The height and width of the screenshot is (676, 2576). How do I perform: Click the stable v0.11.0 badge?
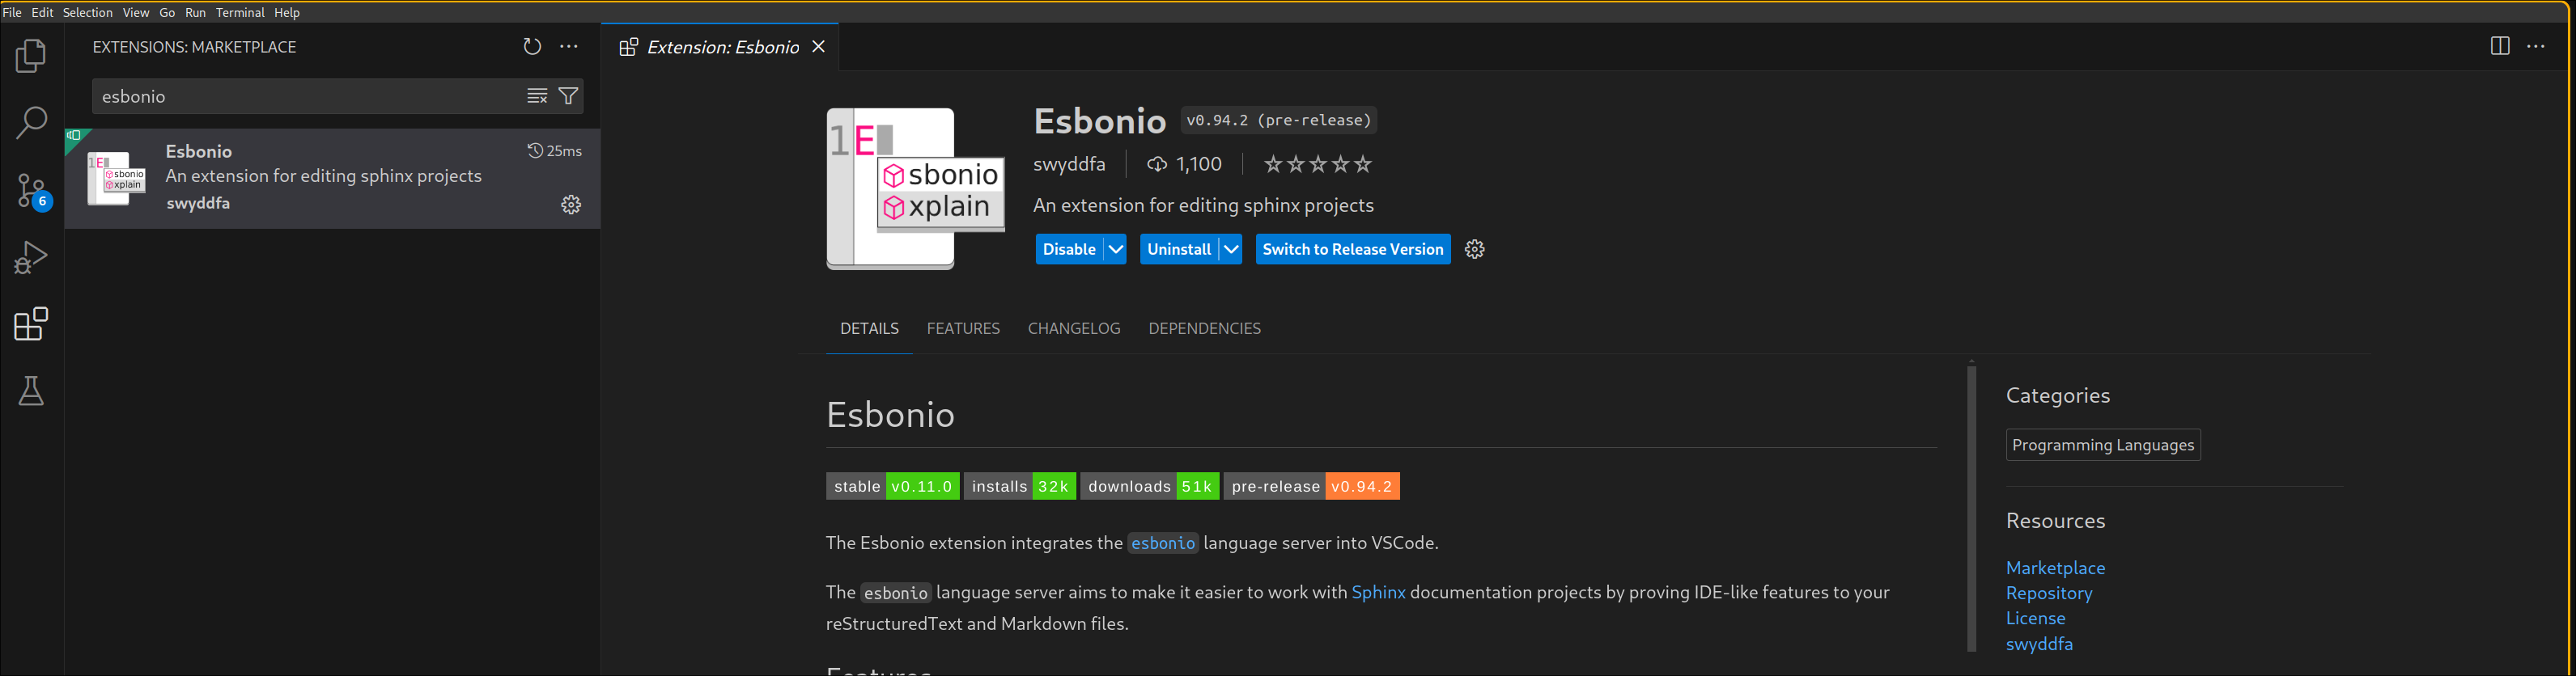(892, 486)
